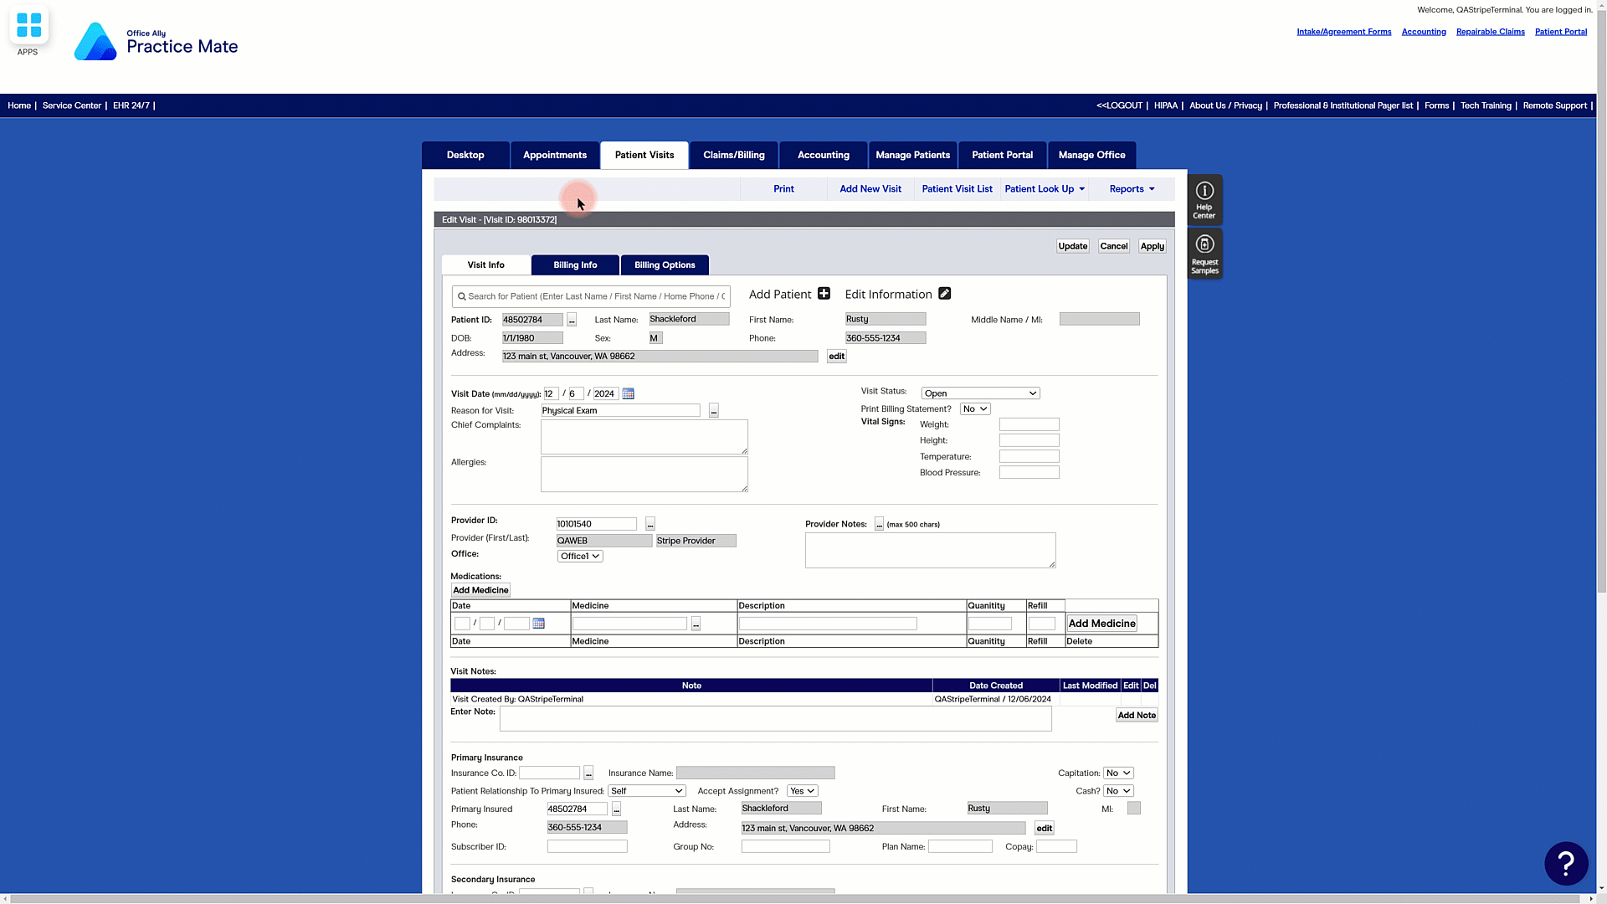Viewport: 1607px width, 904px height.
Task: Open the Repairable Claims link
Action: 1490,32
